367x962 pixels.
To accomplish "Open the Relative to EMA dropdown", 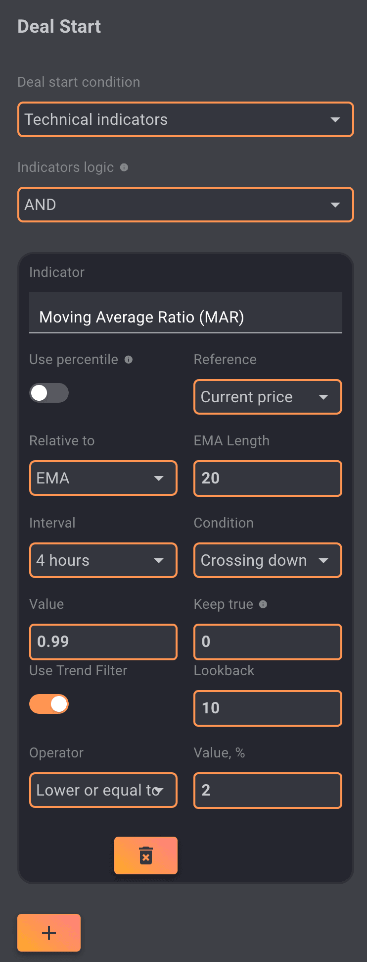I will [103, 478].
